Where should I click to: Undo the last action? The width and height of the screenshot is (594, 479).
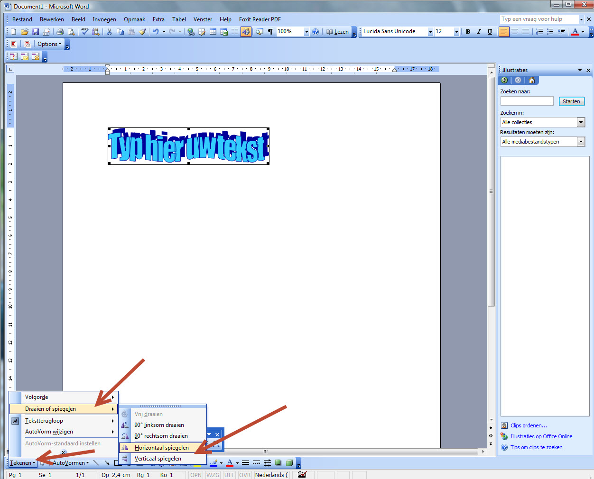pyautogui.click(x=156, y=32)
